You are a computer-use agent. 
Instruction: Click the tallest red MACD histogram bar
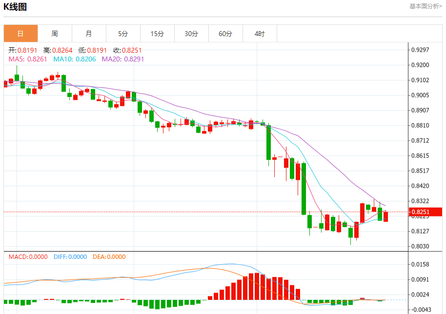[257, 286]
